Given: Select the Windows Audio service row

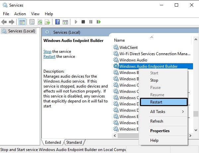Looking at the screenshot, I should pyautogui.click(x=133, y=60).
